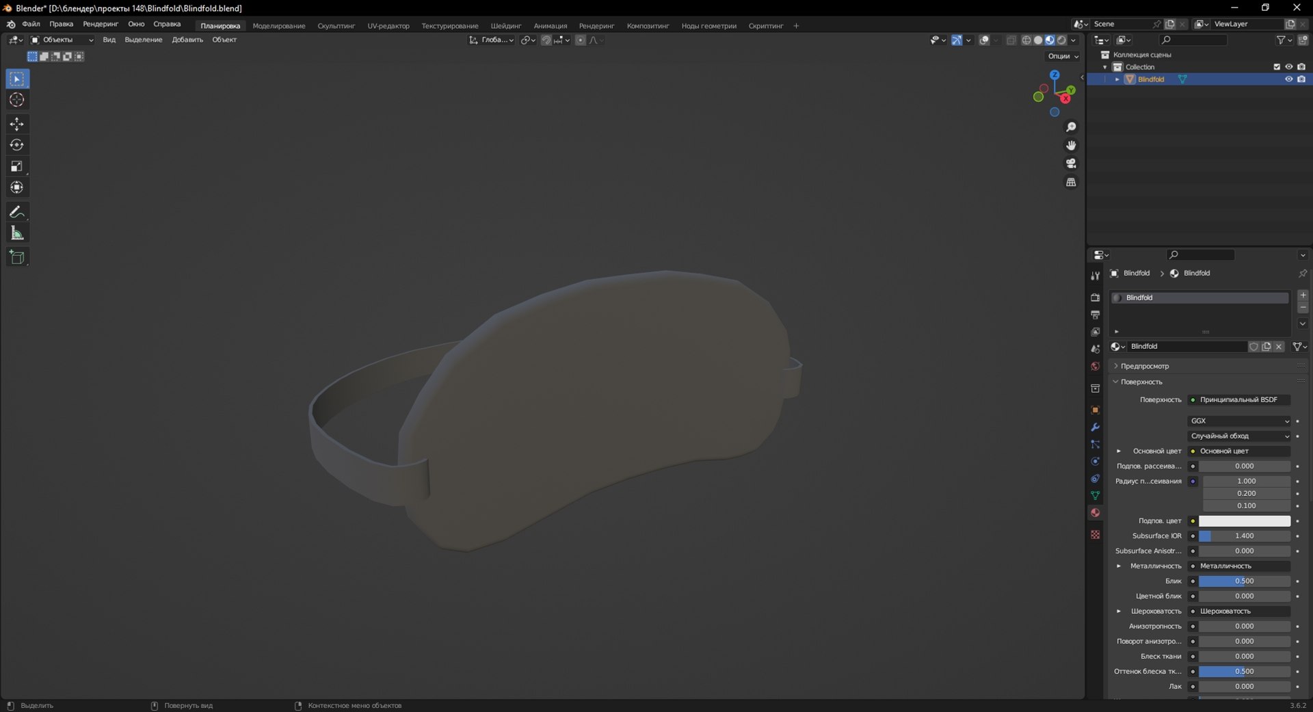Screen dimensions: 1313x712
Task: Open the Modifiers wrench properties tab
Action: click(x=1095, y=427)
